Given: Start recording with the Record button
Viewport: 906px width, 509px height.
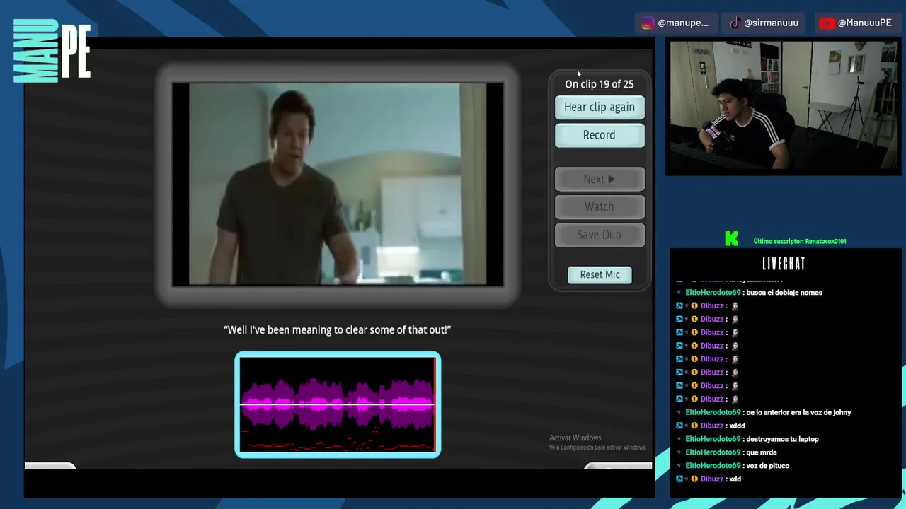Looking at the screenshot, I should pyautogui.click(x=600, y=135).
